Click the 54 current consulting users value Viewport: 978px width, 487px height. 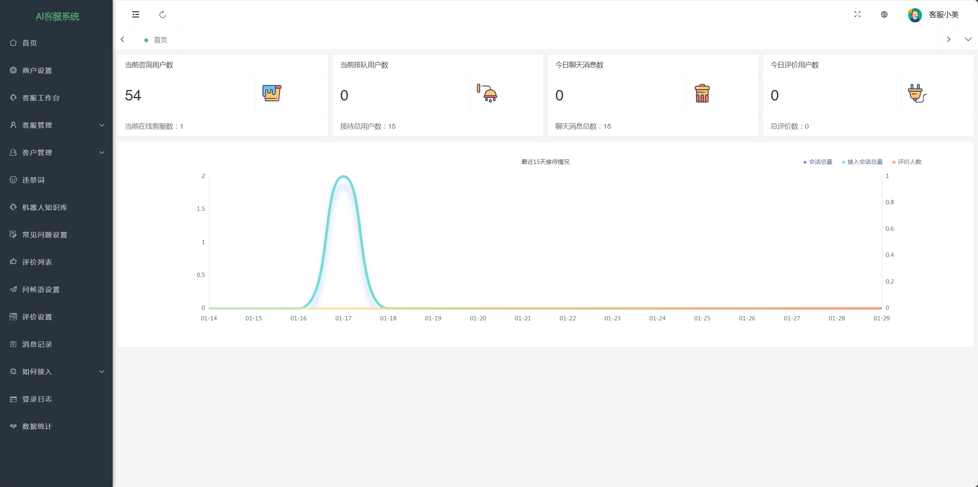click(x=133, y=95)
